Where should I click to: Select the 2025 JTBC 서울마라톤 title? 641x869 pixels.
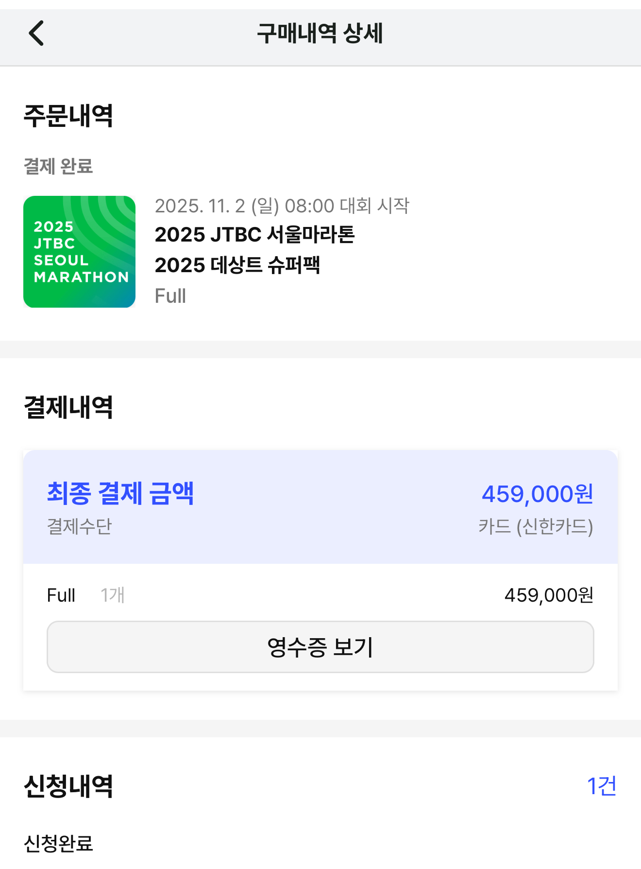click(255, 234)
